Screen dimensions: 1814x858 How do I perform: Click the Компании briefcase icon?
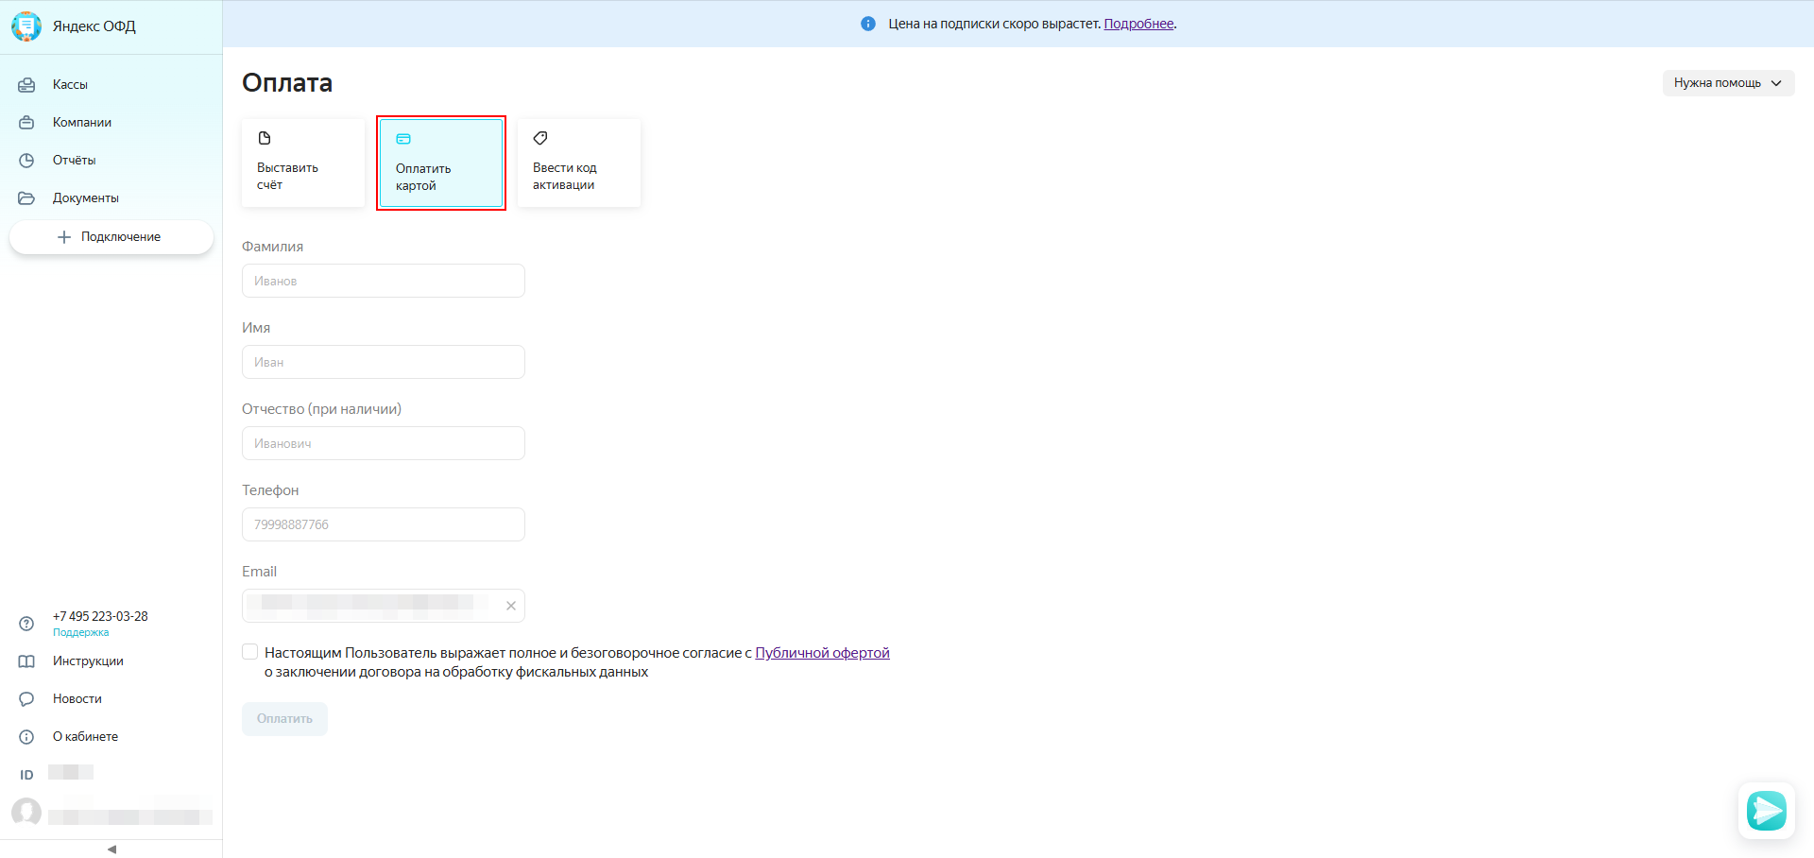coord(26,123)
